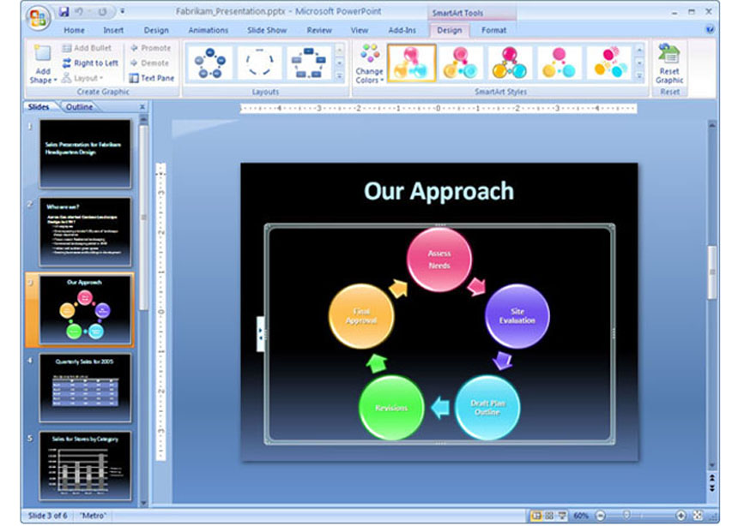Open the Layout dropdown
Image resolution: width=738 pixels, height=526 pixels.
pyautogui.click(x=92, y=77)
